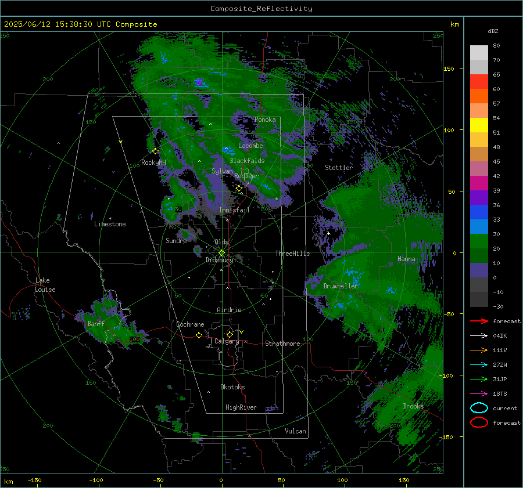This screenshot has height=488, width=523.
Task: Click the Didsbury label
Action: coord(219,260)
